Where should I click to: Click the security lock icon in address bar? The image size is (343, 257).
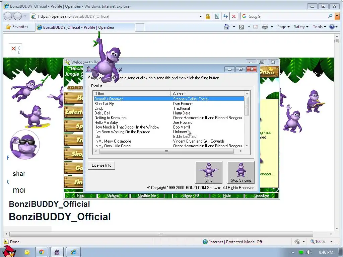coord(208,16)
